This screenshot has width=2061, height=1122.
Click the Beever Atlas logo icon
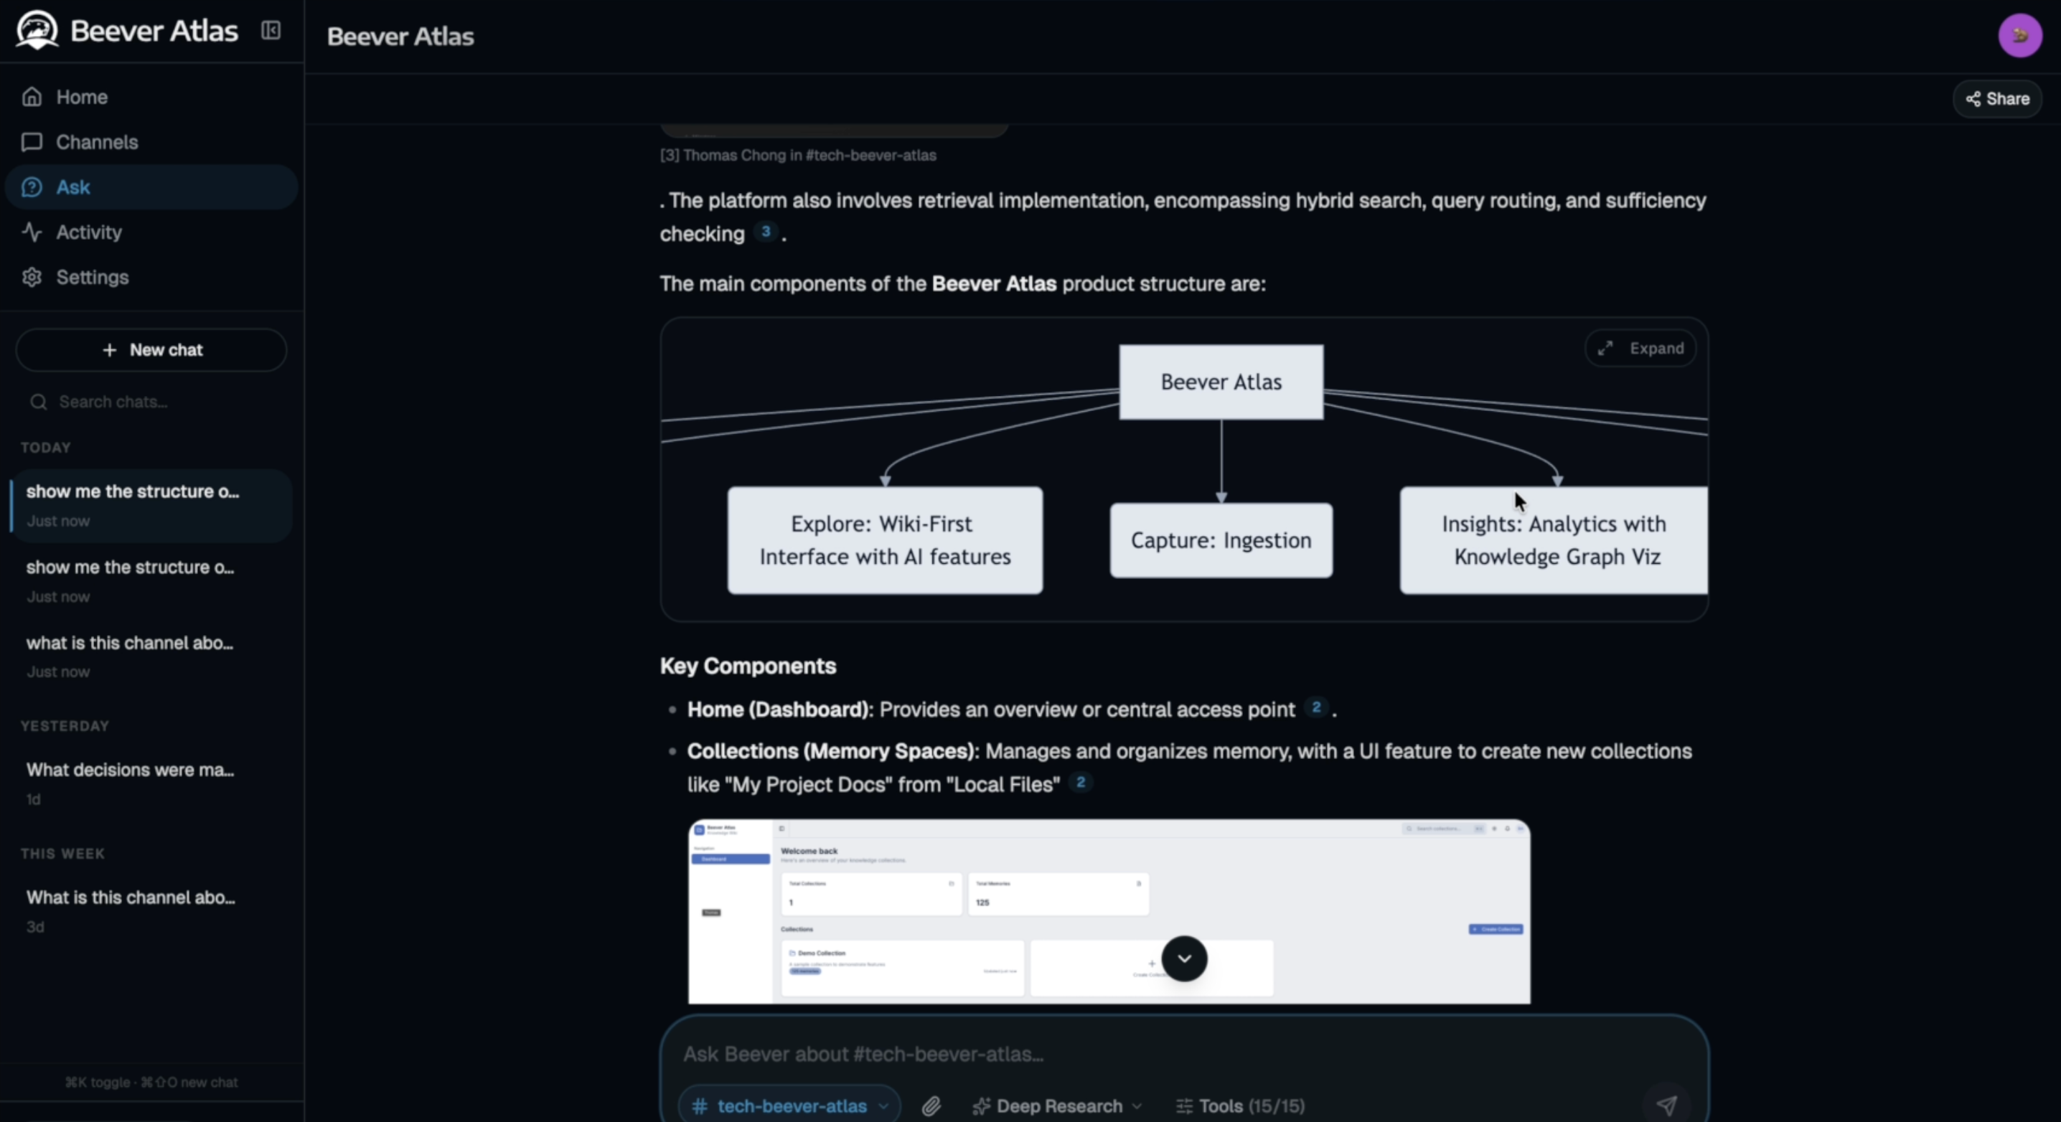(37, 30)
